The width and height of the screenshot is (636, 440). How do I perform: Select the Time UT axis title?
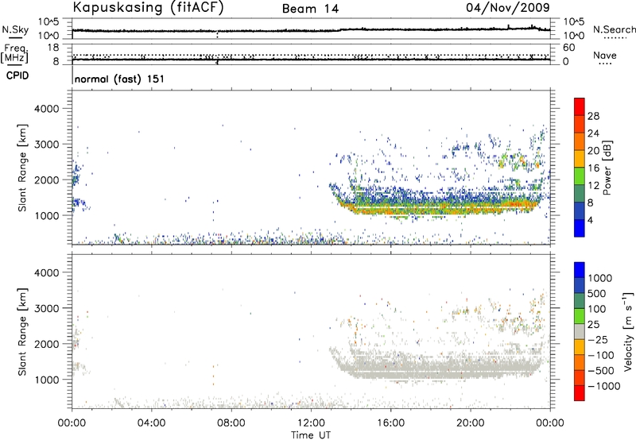pyautogui.click(x=311, y=435)
